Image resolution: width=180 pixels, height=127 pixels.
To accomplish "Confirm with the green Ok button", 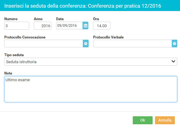I will click(143, 120).
